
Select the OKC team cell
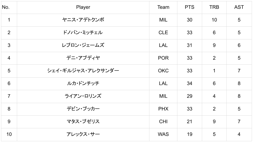(163, 71)
